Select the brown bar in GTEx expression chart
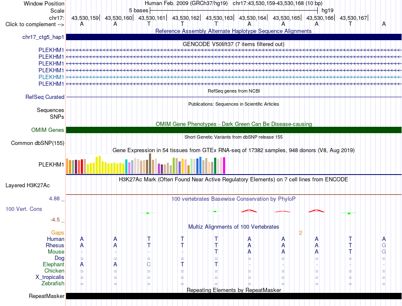This screenshot has height=306, width=402. pos(150,164)
